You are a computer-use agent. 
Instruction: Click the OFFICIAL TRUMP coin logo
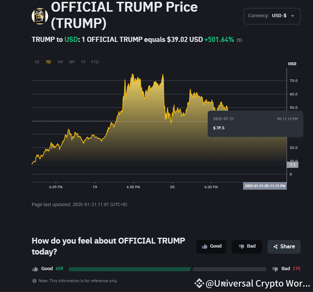[40, 16]
